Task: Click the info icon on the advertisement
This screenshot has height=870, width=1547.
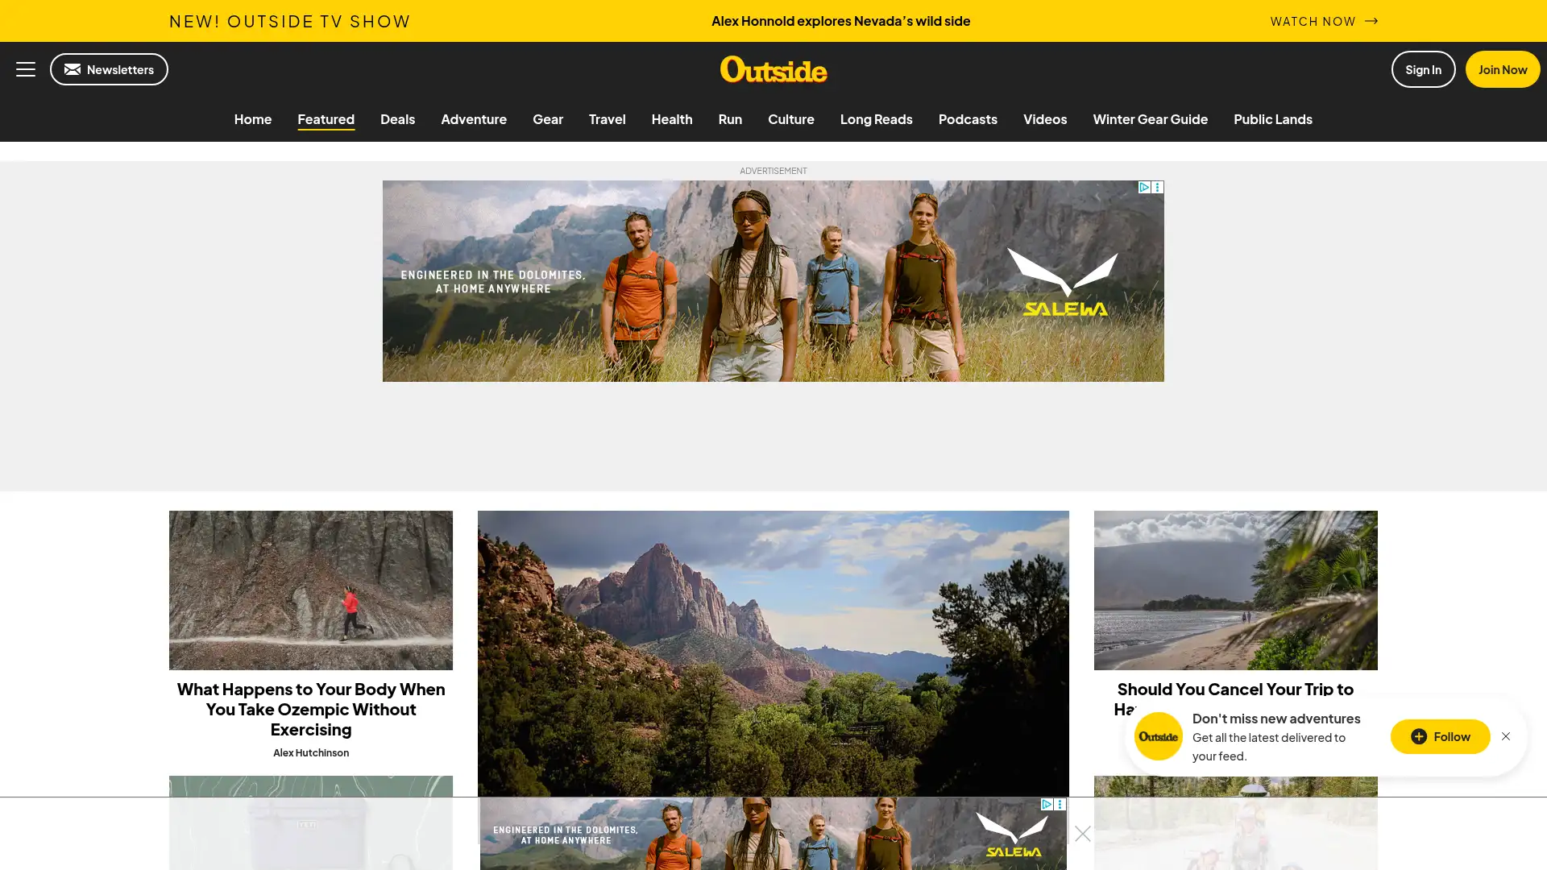Action: pos(1158,187)
